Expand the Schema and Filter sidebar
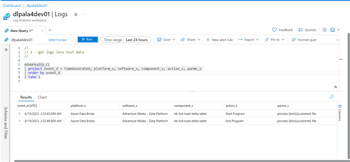The width and height of the screenshot is (350, 162). pos(6,50)
